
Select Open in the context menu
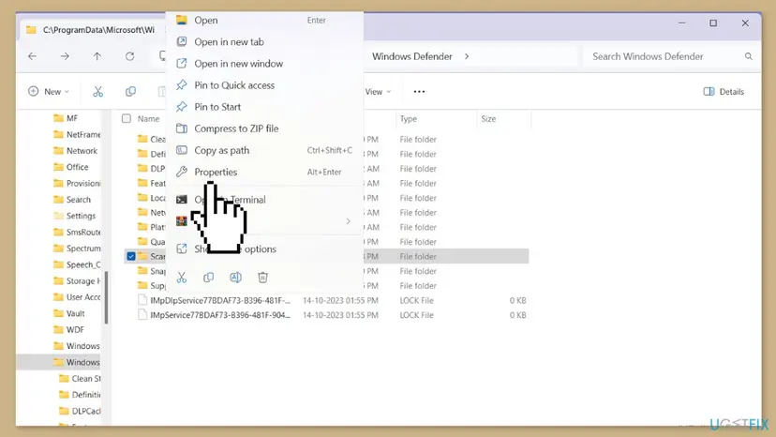pos(265,21)
